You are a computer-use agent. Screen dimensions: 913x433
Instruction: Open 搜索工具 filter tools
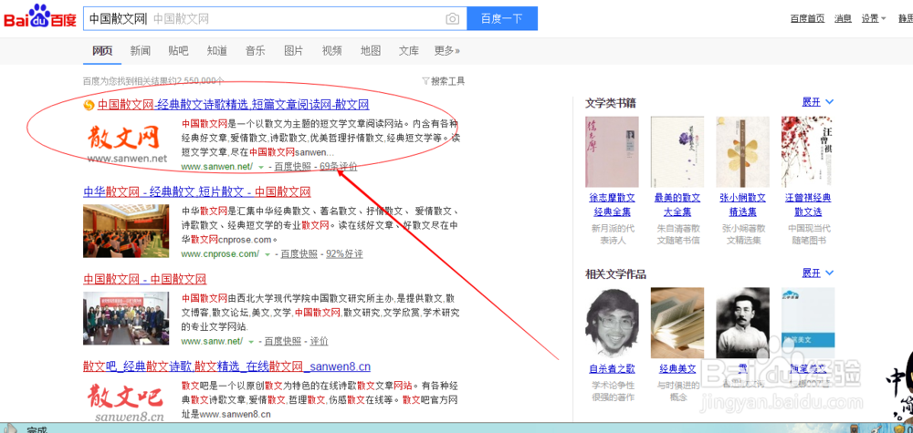[x=443, y=81]
